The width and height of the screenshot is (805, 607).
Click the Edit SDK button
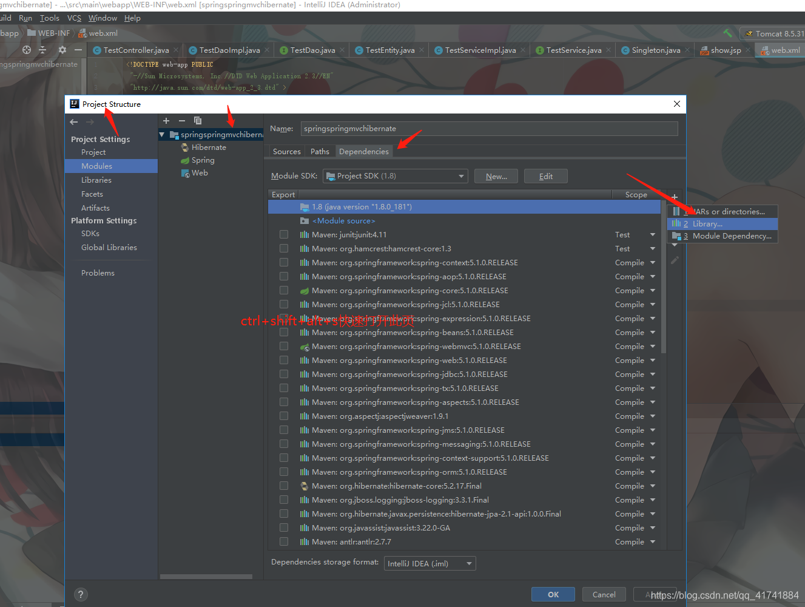tap(546, 176)
